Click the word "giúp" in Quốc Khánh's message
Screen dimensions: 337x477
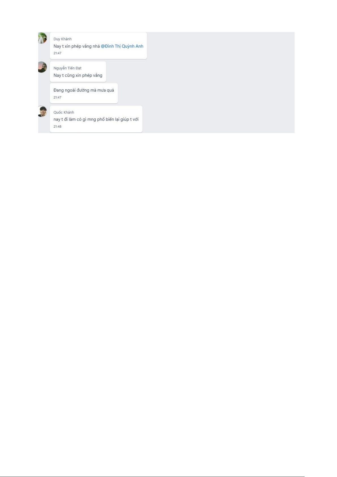pyautogui.click(x=125, y=119)
